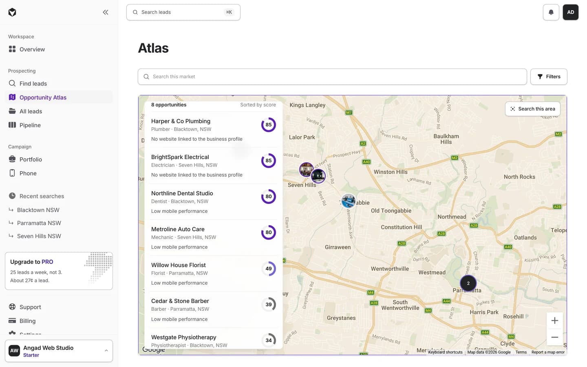
Task: Click the Find leads magnifier icon
Action: [x=12, y=83]
